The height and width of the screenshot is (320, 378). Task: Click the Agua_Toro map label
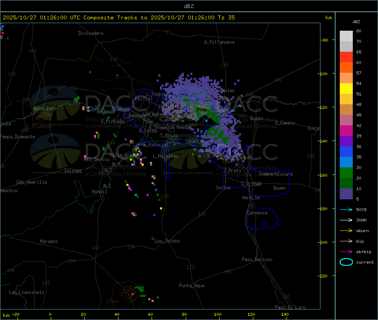[x=45, y=108]
